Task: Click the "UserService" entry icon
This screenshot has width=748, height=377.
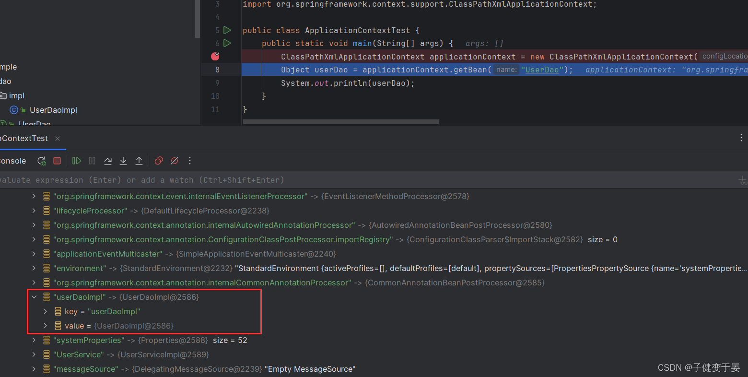Action: (47, 354)
